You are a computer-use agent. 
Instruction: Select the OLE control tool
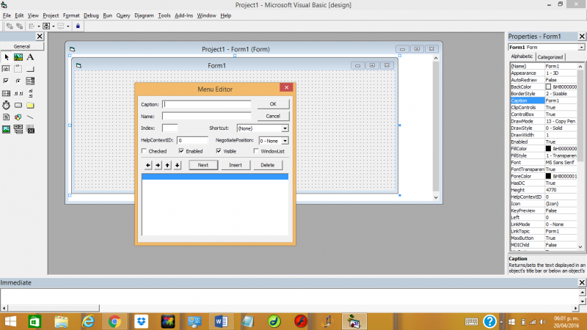click(30, 130)
